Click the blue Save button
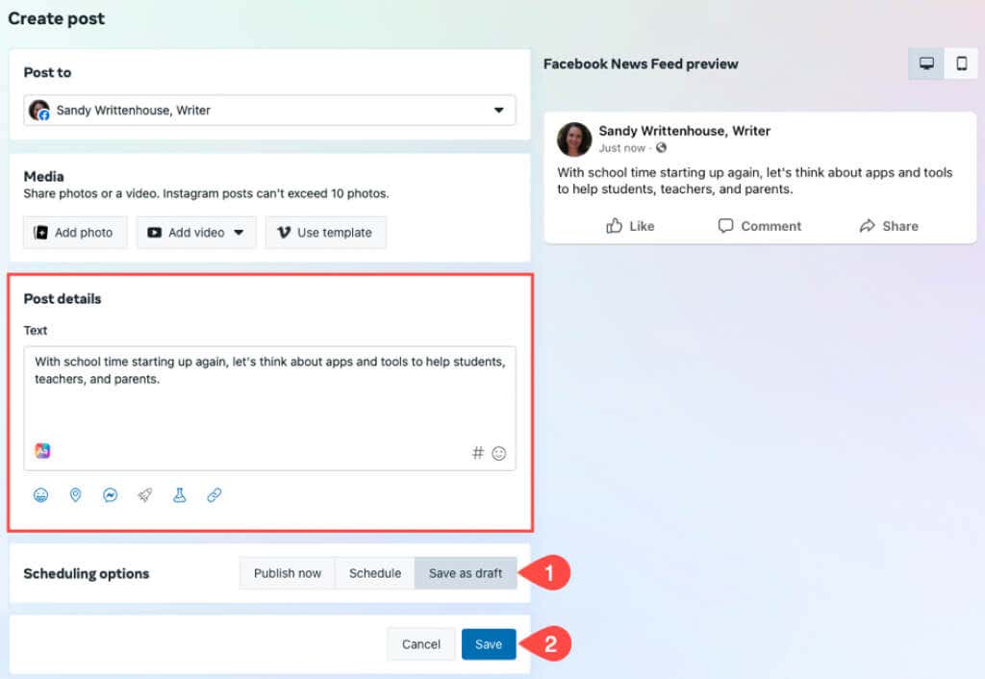Viewport: 985px width, 679px height. coord(489,644)
